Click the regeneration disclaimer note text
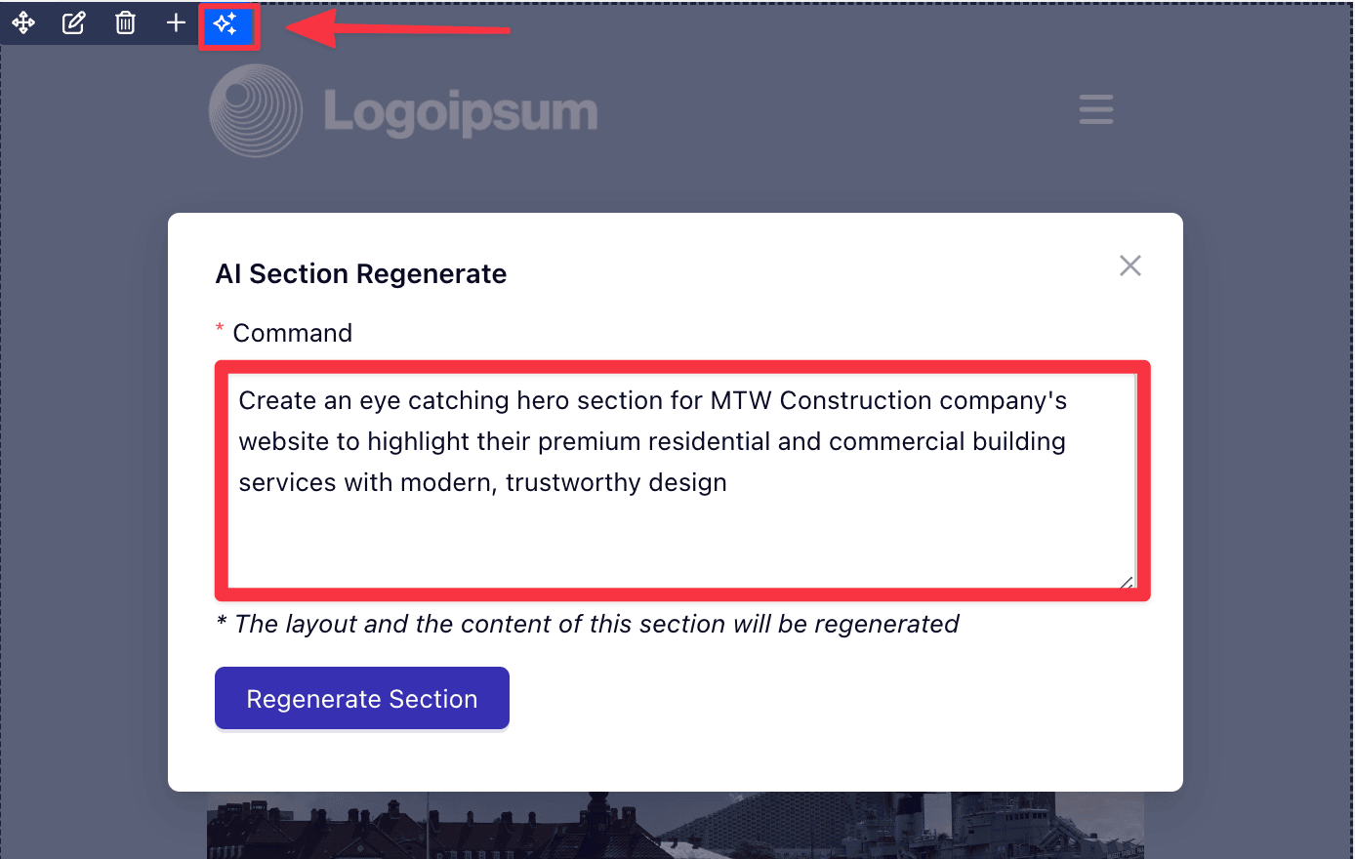1355x859 pixels. (586, 624)
